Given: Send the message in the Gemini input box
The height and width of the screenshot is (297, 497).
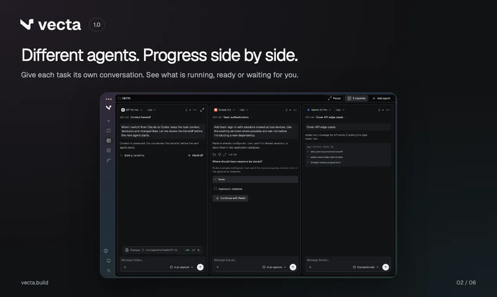Looking at the screenshot, I should (x=385, y=267).
